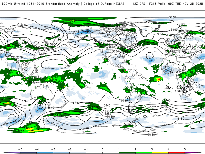Click the closed low contour south of Australia
The width and height of the screenshot is (205, 154).
[x=40, y=106]
